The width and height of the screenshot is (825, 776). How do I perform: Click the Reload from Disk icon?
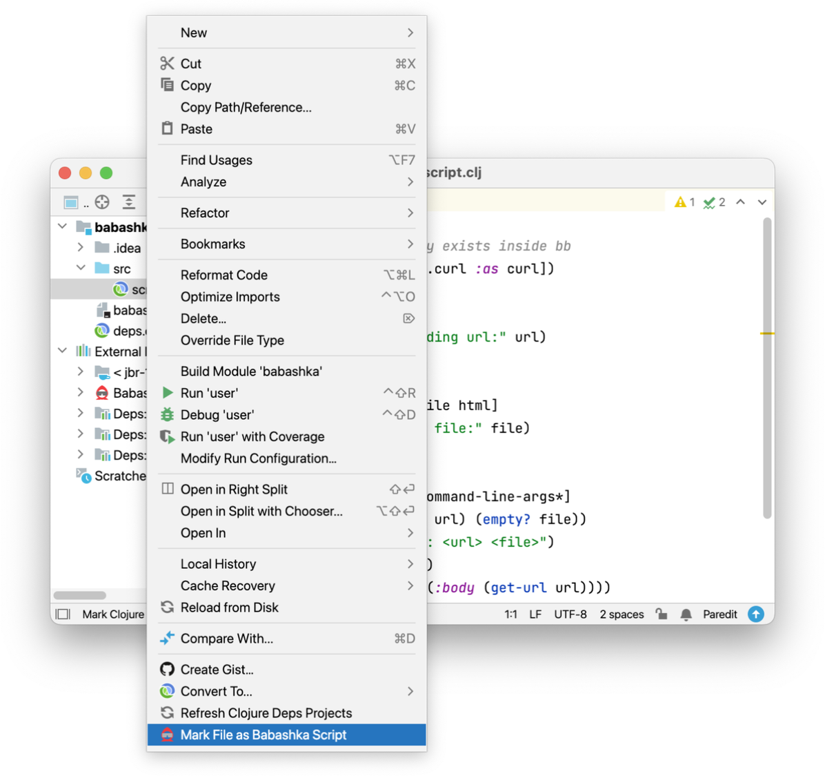click(x=168, y=607)
